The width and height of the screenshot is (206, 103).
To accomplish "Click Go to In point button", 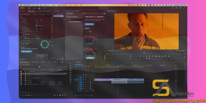I will pyautogui.click(x=140, y=56).
